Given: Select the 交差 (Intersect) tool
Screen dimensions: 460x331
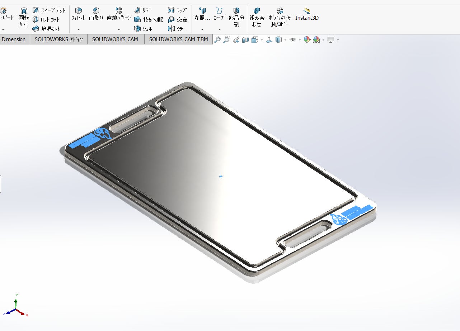Looking at the screenshot, I should point(178,20).
